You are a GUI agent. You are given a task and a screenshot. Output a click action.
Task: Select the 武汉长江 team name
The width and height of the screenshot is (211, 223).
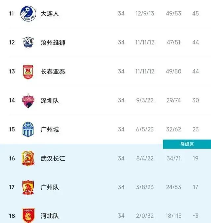53,158
